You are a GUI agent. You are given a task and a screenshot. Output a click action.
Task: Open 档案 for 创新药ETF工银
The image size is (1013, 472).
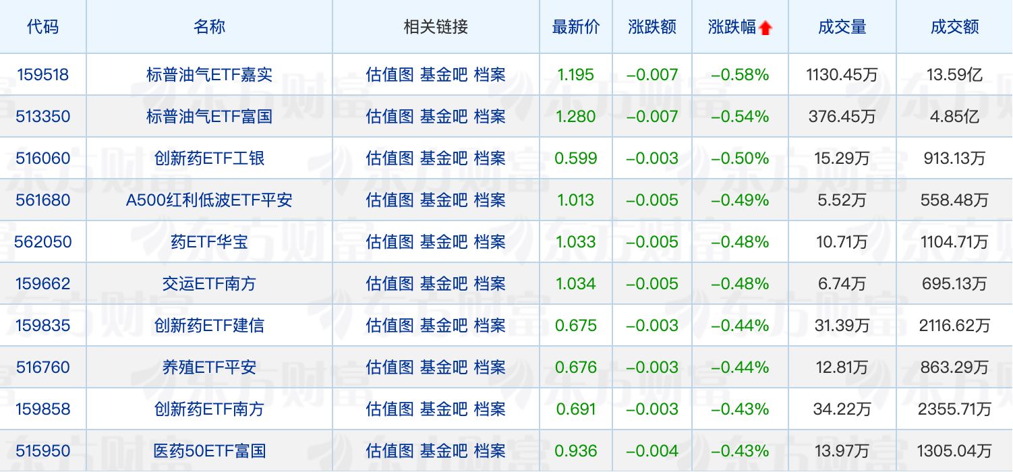(492, 158)
